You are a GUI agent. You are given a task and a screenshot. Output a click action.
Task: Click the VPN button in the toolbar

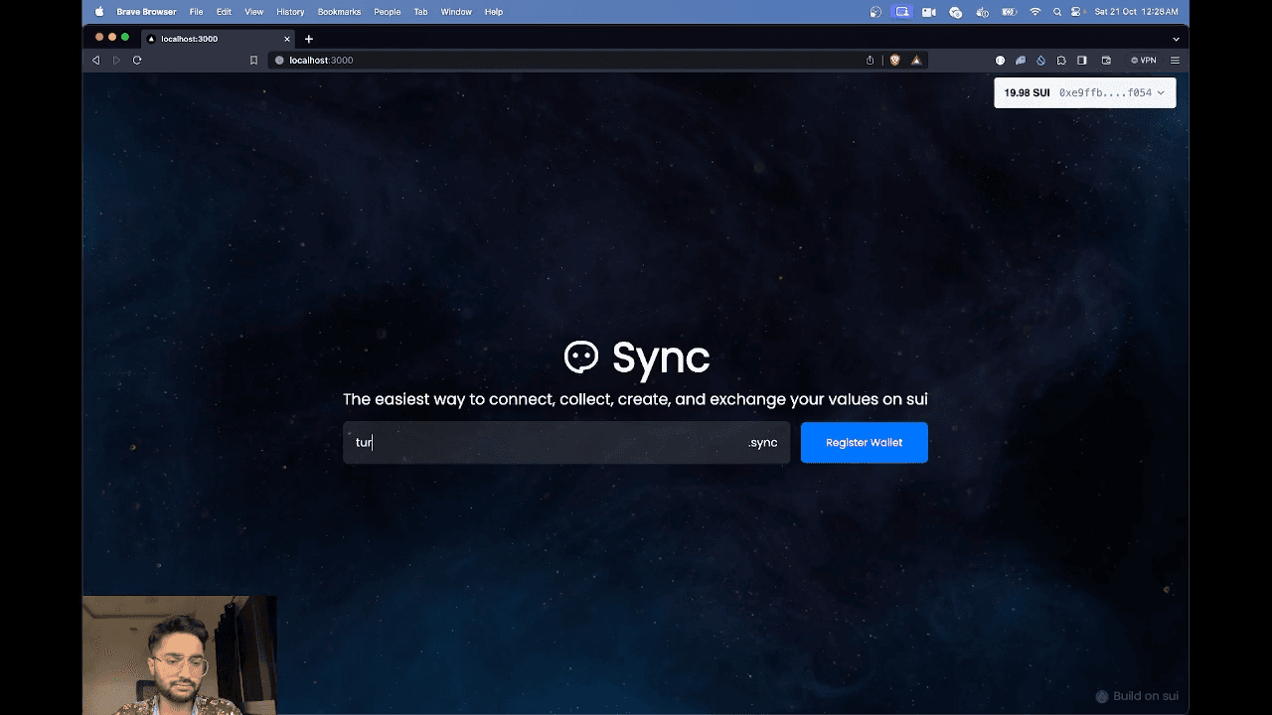[1144, 61]
